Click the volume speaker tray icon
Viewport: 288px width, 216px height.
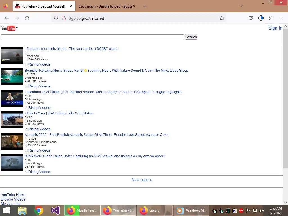click(261, 211)
